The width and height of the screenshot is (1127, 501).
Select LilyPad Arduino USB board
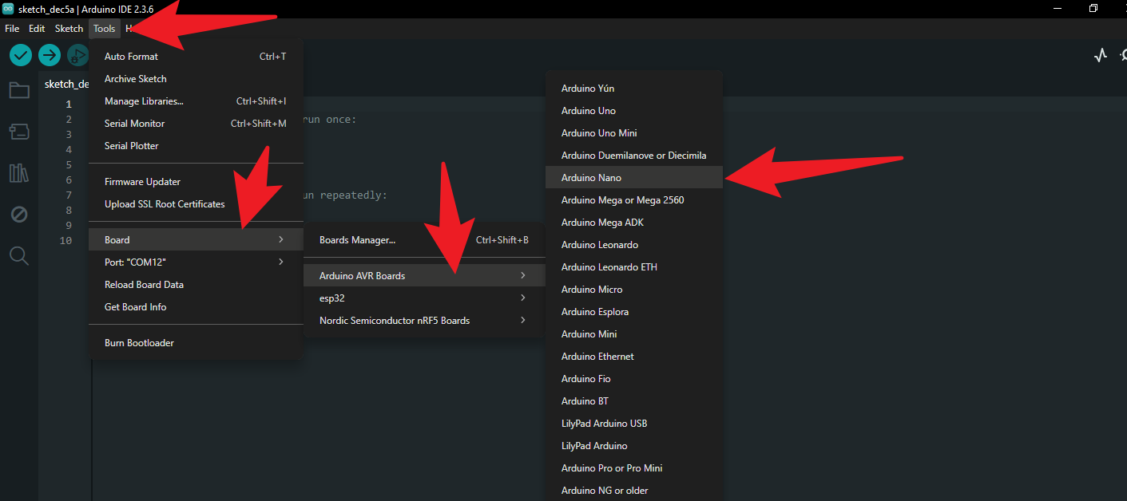tap(634, 424)
